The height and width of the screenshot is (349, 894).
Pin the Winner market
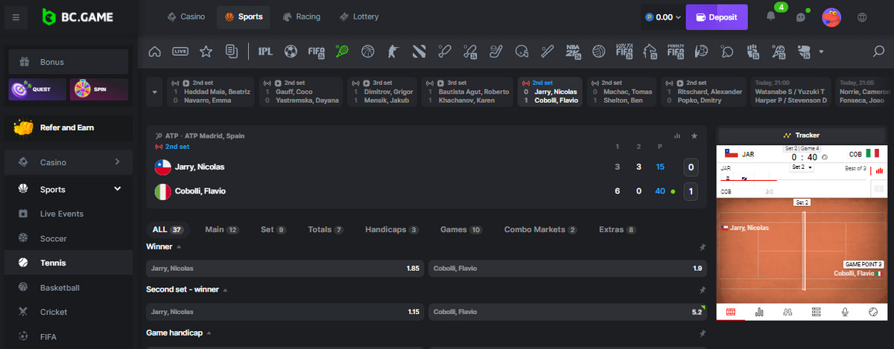(x=702, y=247)
